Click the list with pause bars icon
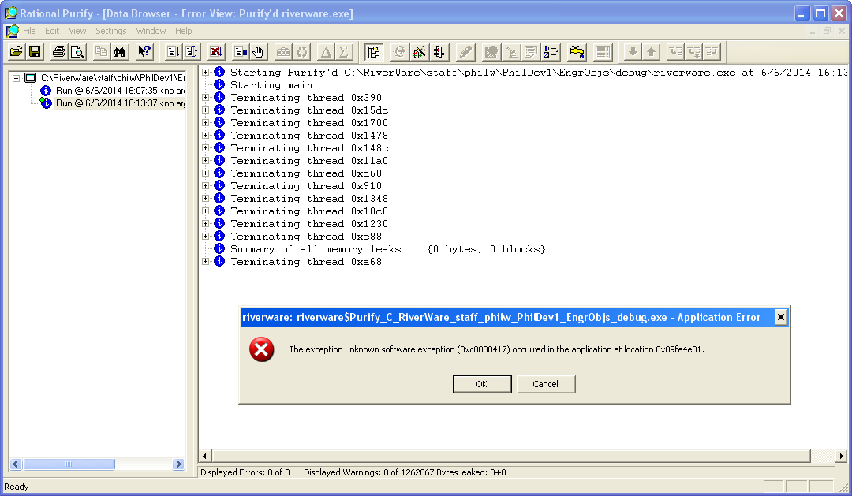The height and width of the screenshot is (496, 852). click(240, 51)
